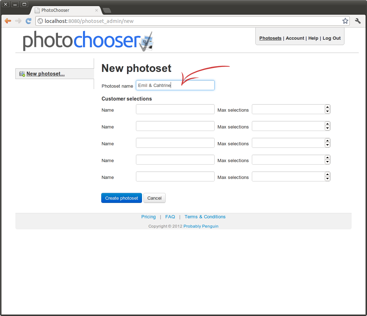Increase first Max selections stepper value
The width and height of the screenshot is (367, 316).
point(327,107)
